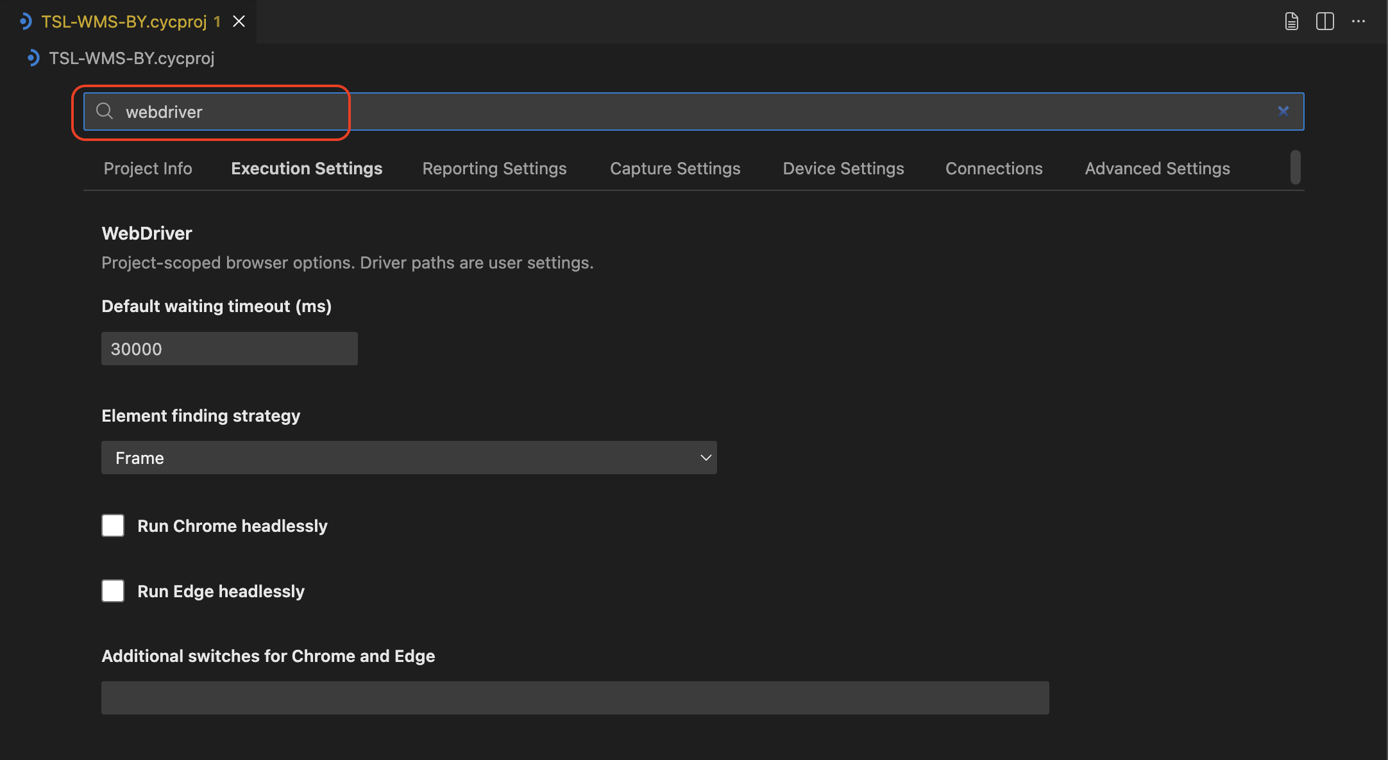Click the Default waiting timeout (ms) label
The image size is (1388, 760).
(x=216, y=306)
